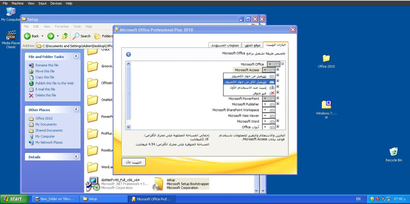Open 'My Documents' under Other Places

46,125
